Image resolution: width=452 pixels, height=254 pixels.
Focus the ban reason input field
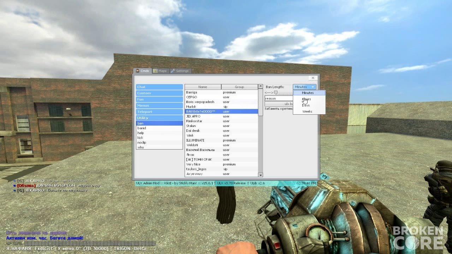click(x=279, y=98)
